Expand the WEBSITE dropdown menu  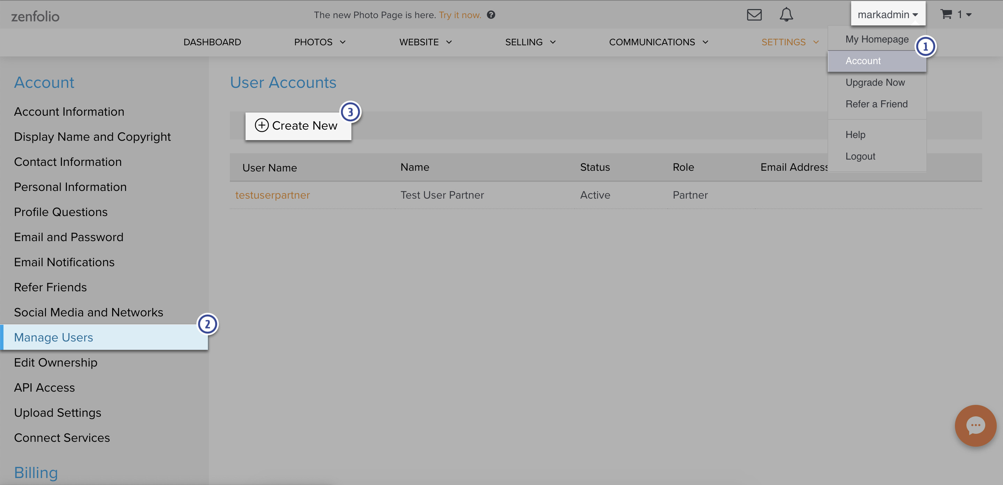(x=425, y=42)
